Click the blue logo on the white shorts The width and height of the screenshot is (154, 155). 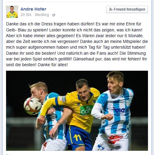pos(101,147)
